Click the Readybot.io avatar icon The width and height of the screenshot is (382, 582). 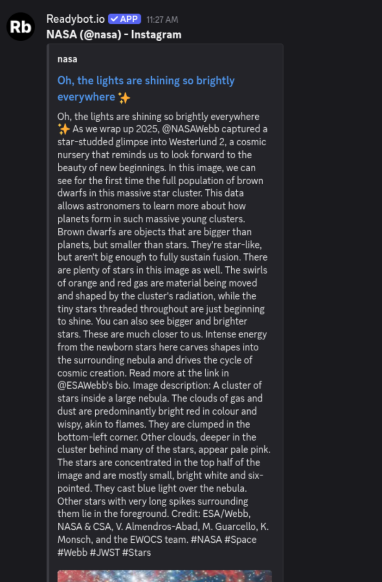click(x=20, y=26)
